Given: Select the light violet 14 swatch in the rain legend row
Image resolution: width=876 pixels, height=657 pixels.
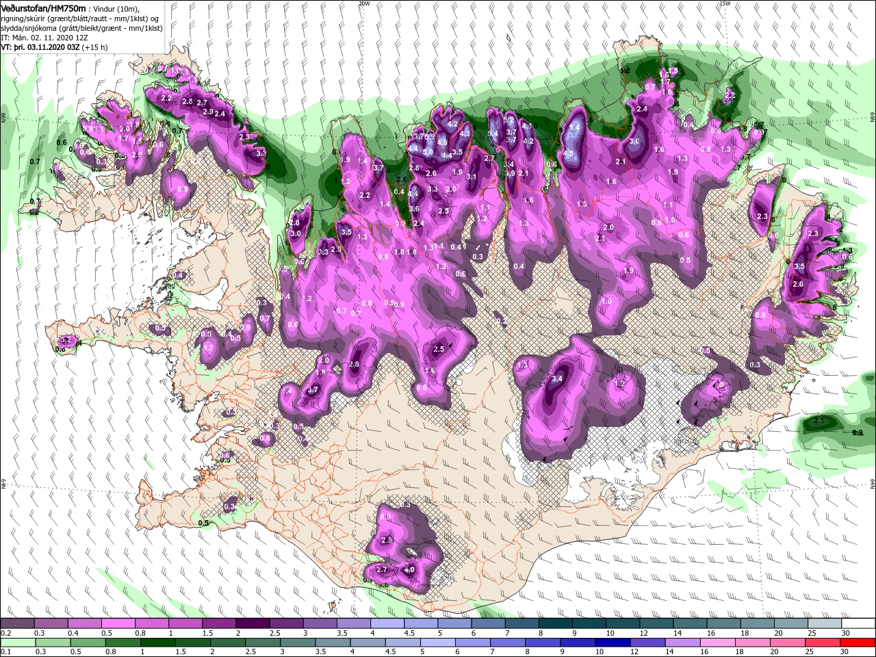Looking at the screenshot, I should [684, 643].
